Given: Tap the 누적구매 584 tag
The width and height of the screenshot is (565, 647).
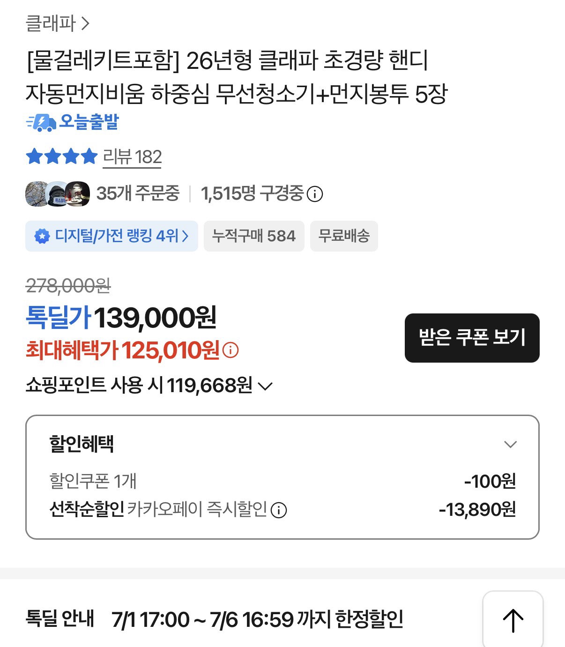Looking at the screenshot, I should coord(254,236).
